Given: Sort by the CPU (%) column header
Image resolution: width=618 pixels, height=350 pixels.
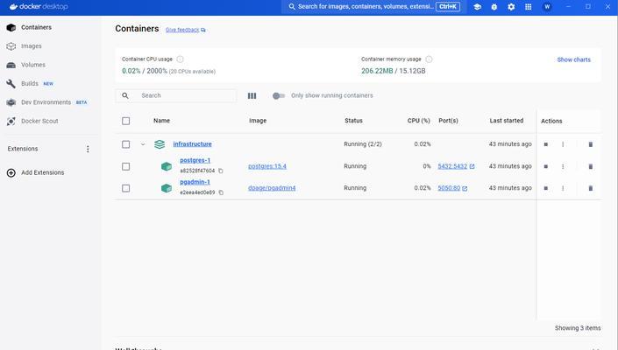Looking at the screenshot, I should coord(418,121).
